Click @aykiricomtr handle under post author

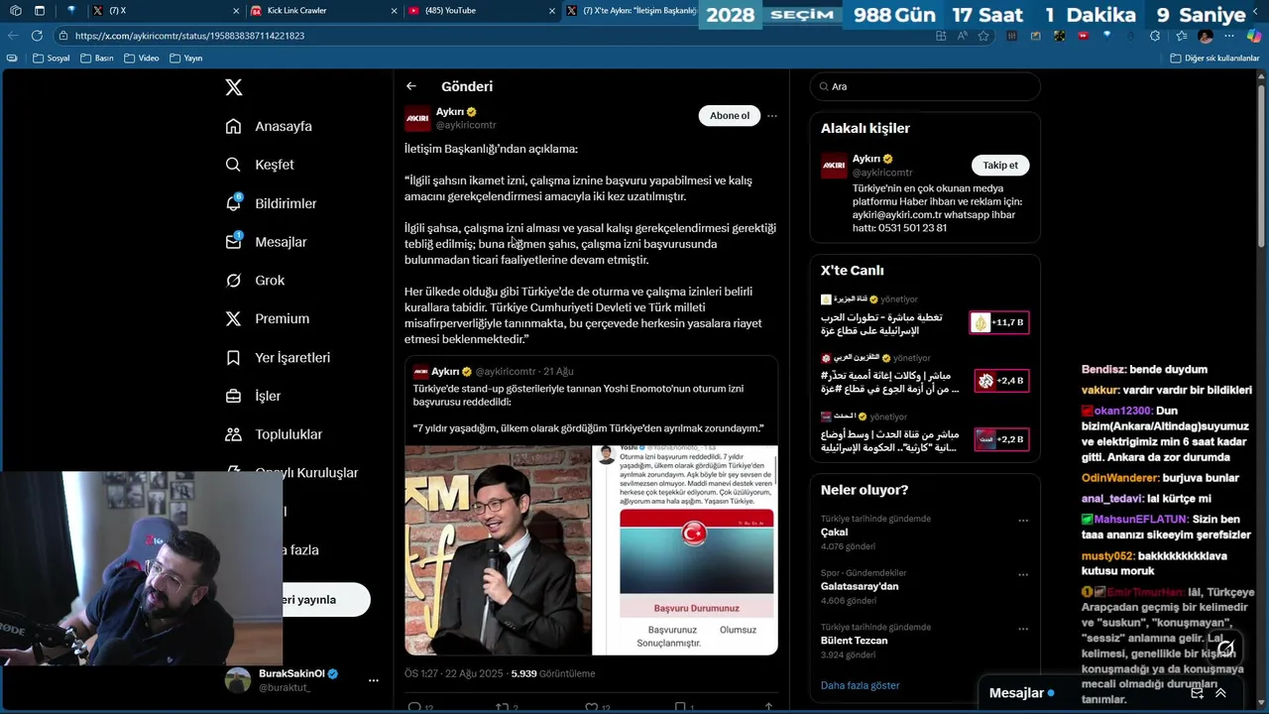466,125
